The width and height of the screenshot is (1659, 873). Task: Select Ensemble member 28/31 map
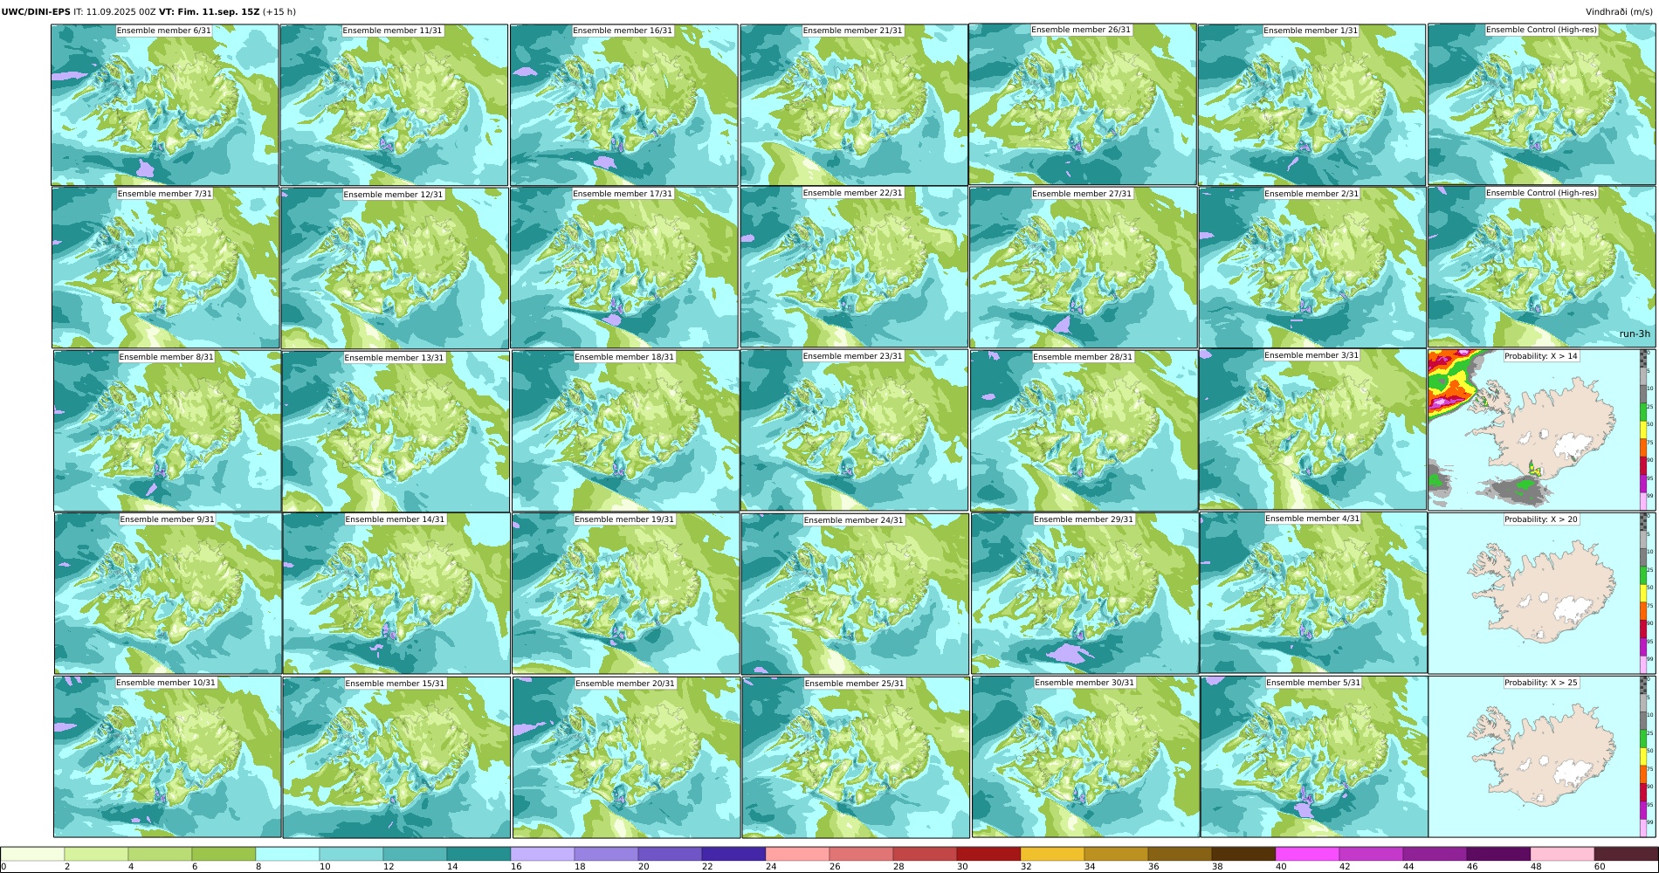(x=1084, y=431)
